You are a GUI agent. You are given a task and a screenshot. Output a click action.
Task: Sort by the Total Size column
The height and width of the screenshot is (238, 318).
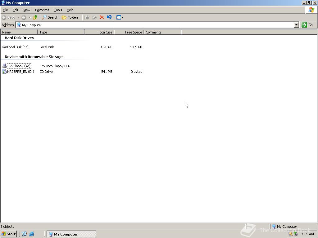click(99, 32)
